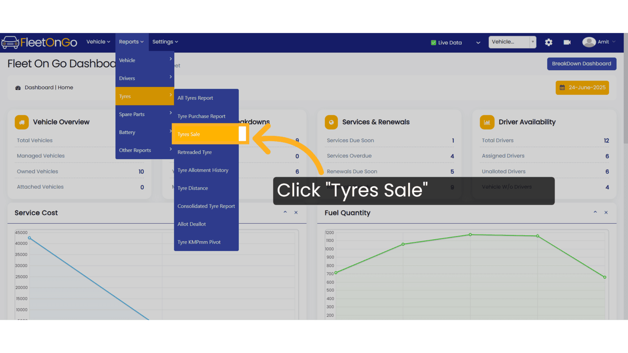Image resolution: width=628 pixels, height=353 pixels.
Task: Open Tyre KMPmm Pivot report
Action: point(206,242)
